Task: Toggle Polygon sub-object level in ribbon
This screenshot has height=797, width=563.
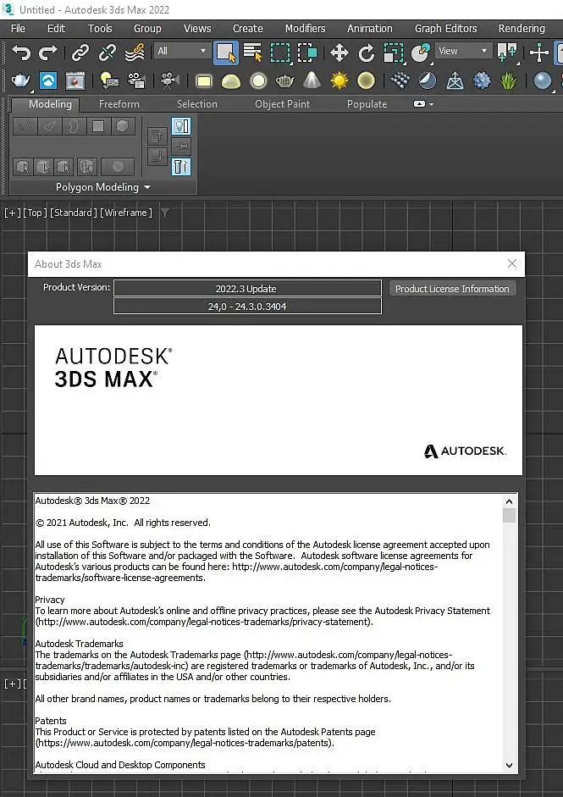Action: click(98, 126)
